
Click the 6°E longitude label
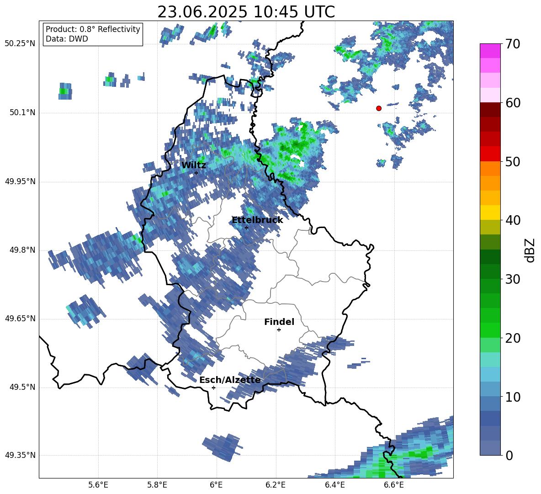click(x=216, y=485)
